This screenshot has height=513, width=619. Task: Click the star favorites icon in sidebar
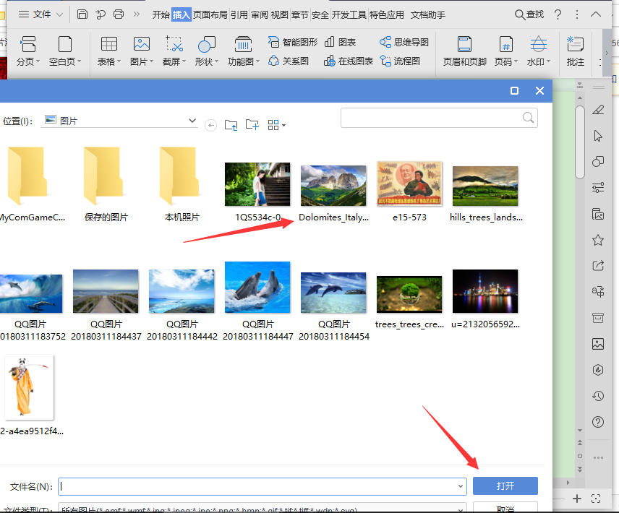coord(598,240)
